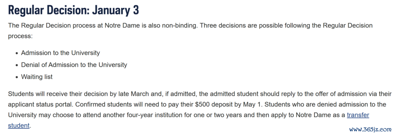Screen dimensions: 394x135
Task: Click the "Regular Decision: January 3" heading
Action: (x=73, y=10)
